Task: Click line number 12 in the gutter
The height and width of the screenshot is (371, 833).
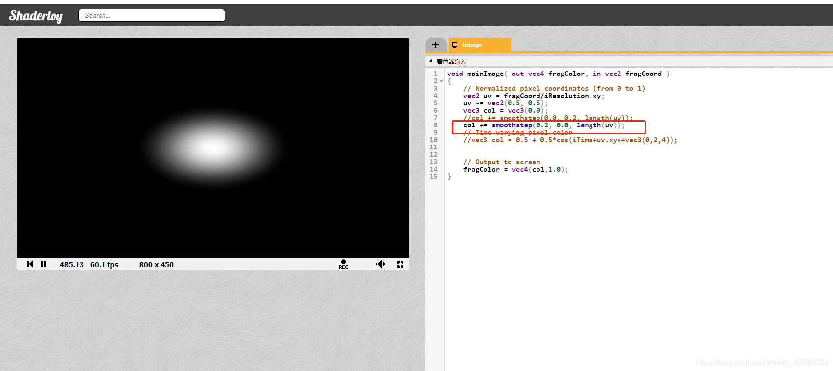Action: click(x=433, y=154)
